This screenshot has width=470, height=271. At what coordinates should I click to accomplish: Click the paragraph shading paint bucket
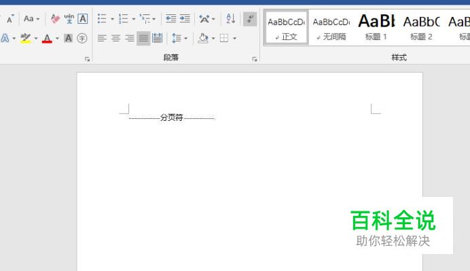pyautogui.click(x=203, y=38)
